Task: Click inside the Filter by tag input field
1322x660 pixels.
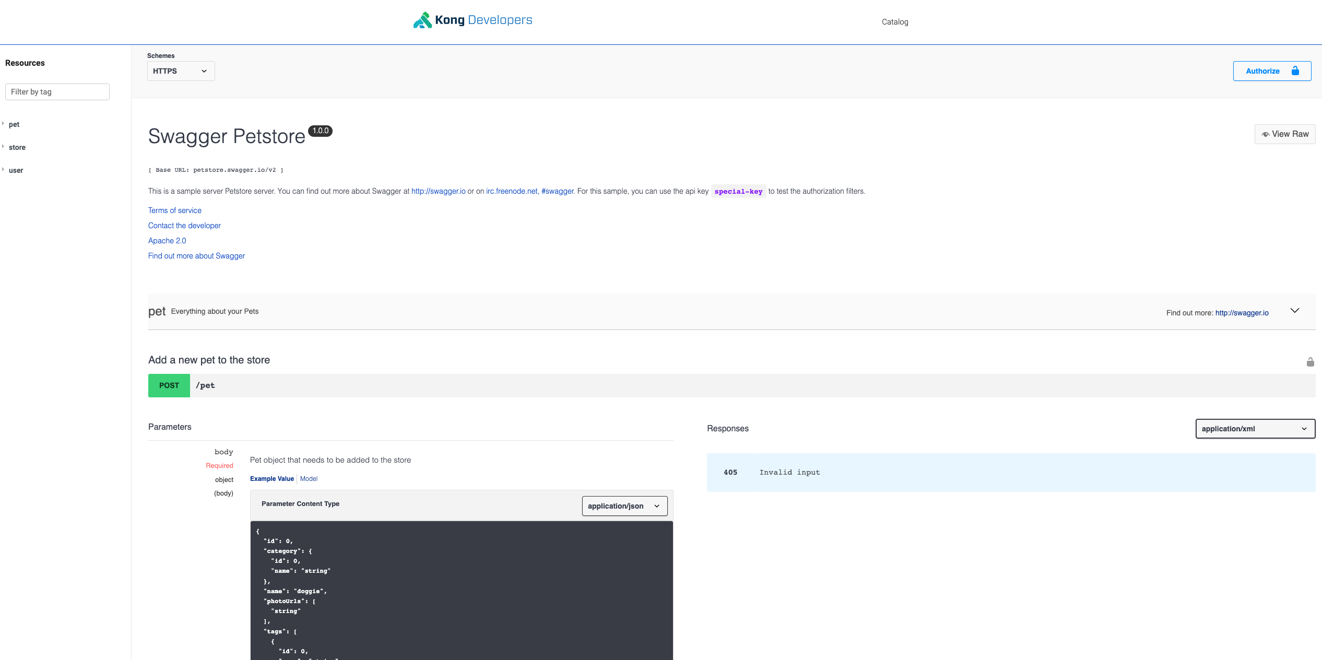Action: (57, 91)
